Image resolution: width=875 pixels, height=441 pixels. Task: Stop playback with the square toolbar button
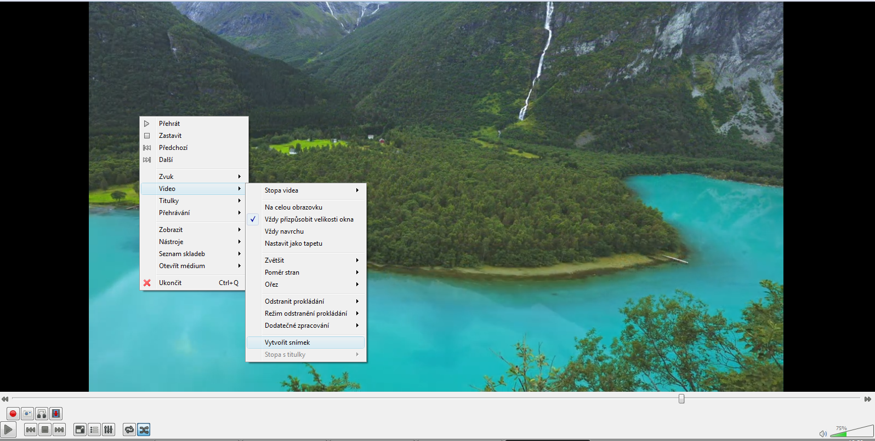pos(45,430)
